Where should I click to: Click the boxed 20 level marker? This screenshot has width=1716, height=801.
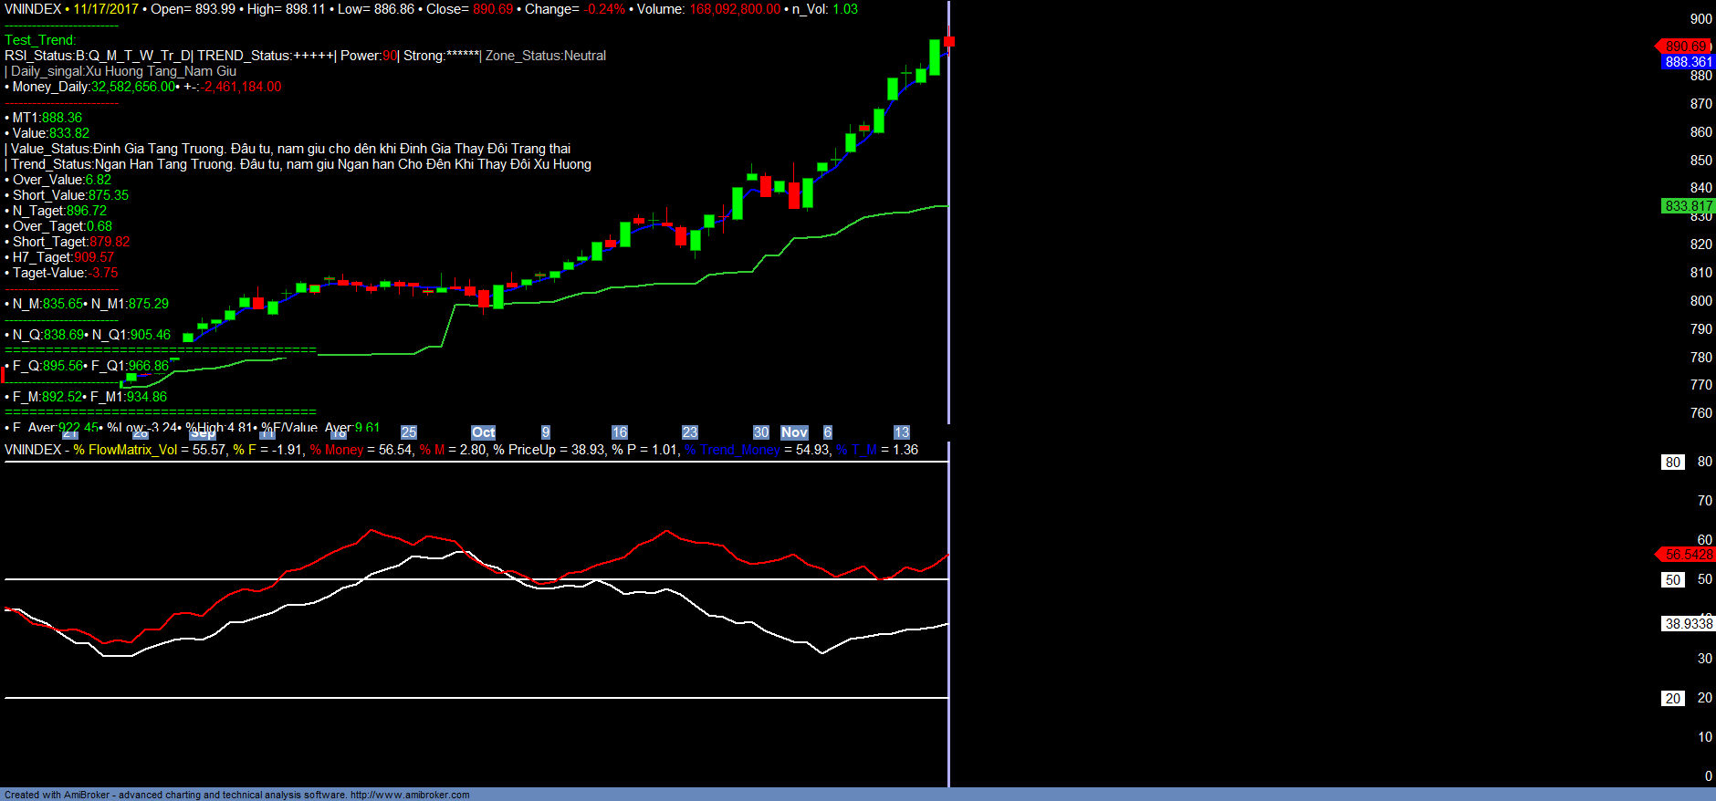(x=1672, y=699)
